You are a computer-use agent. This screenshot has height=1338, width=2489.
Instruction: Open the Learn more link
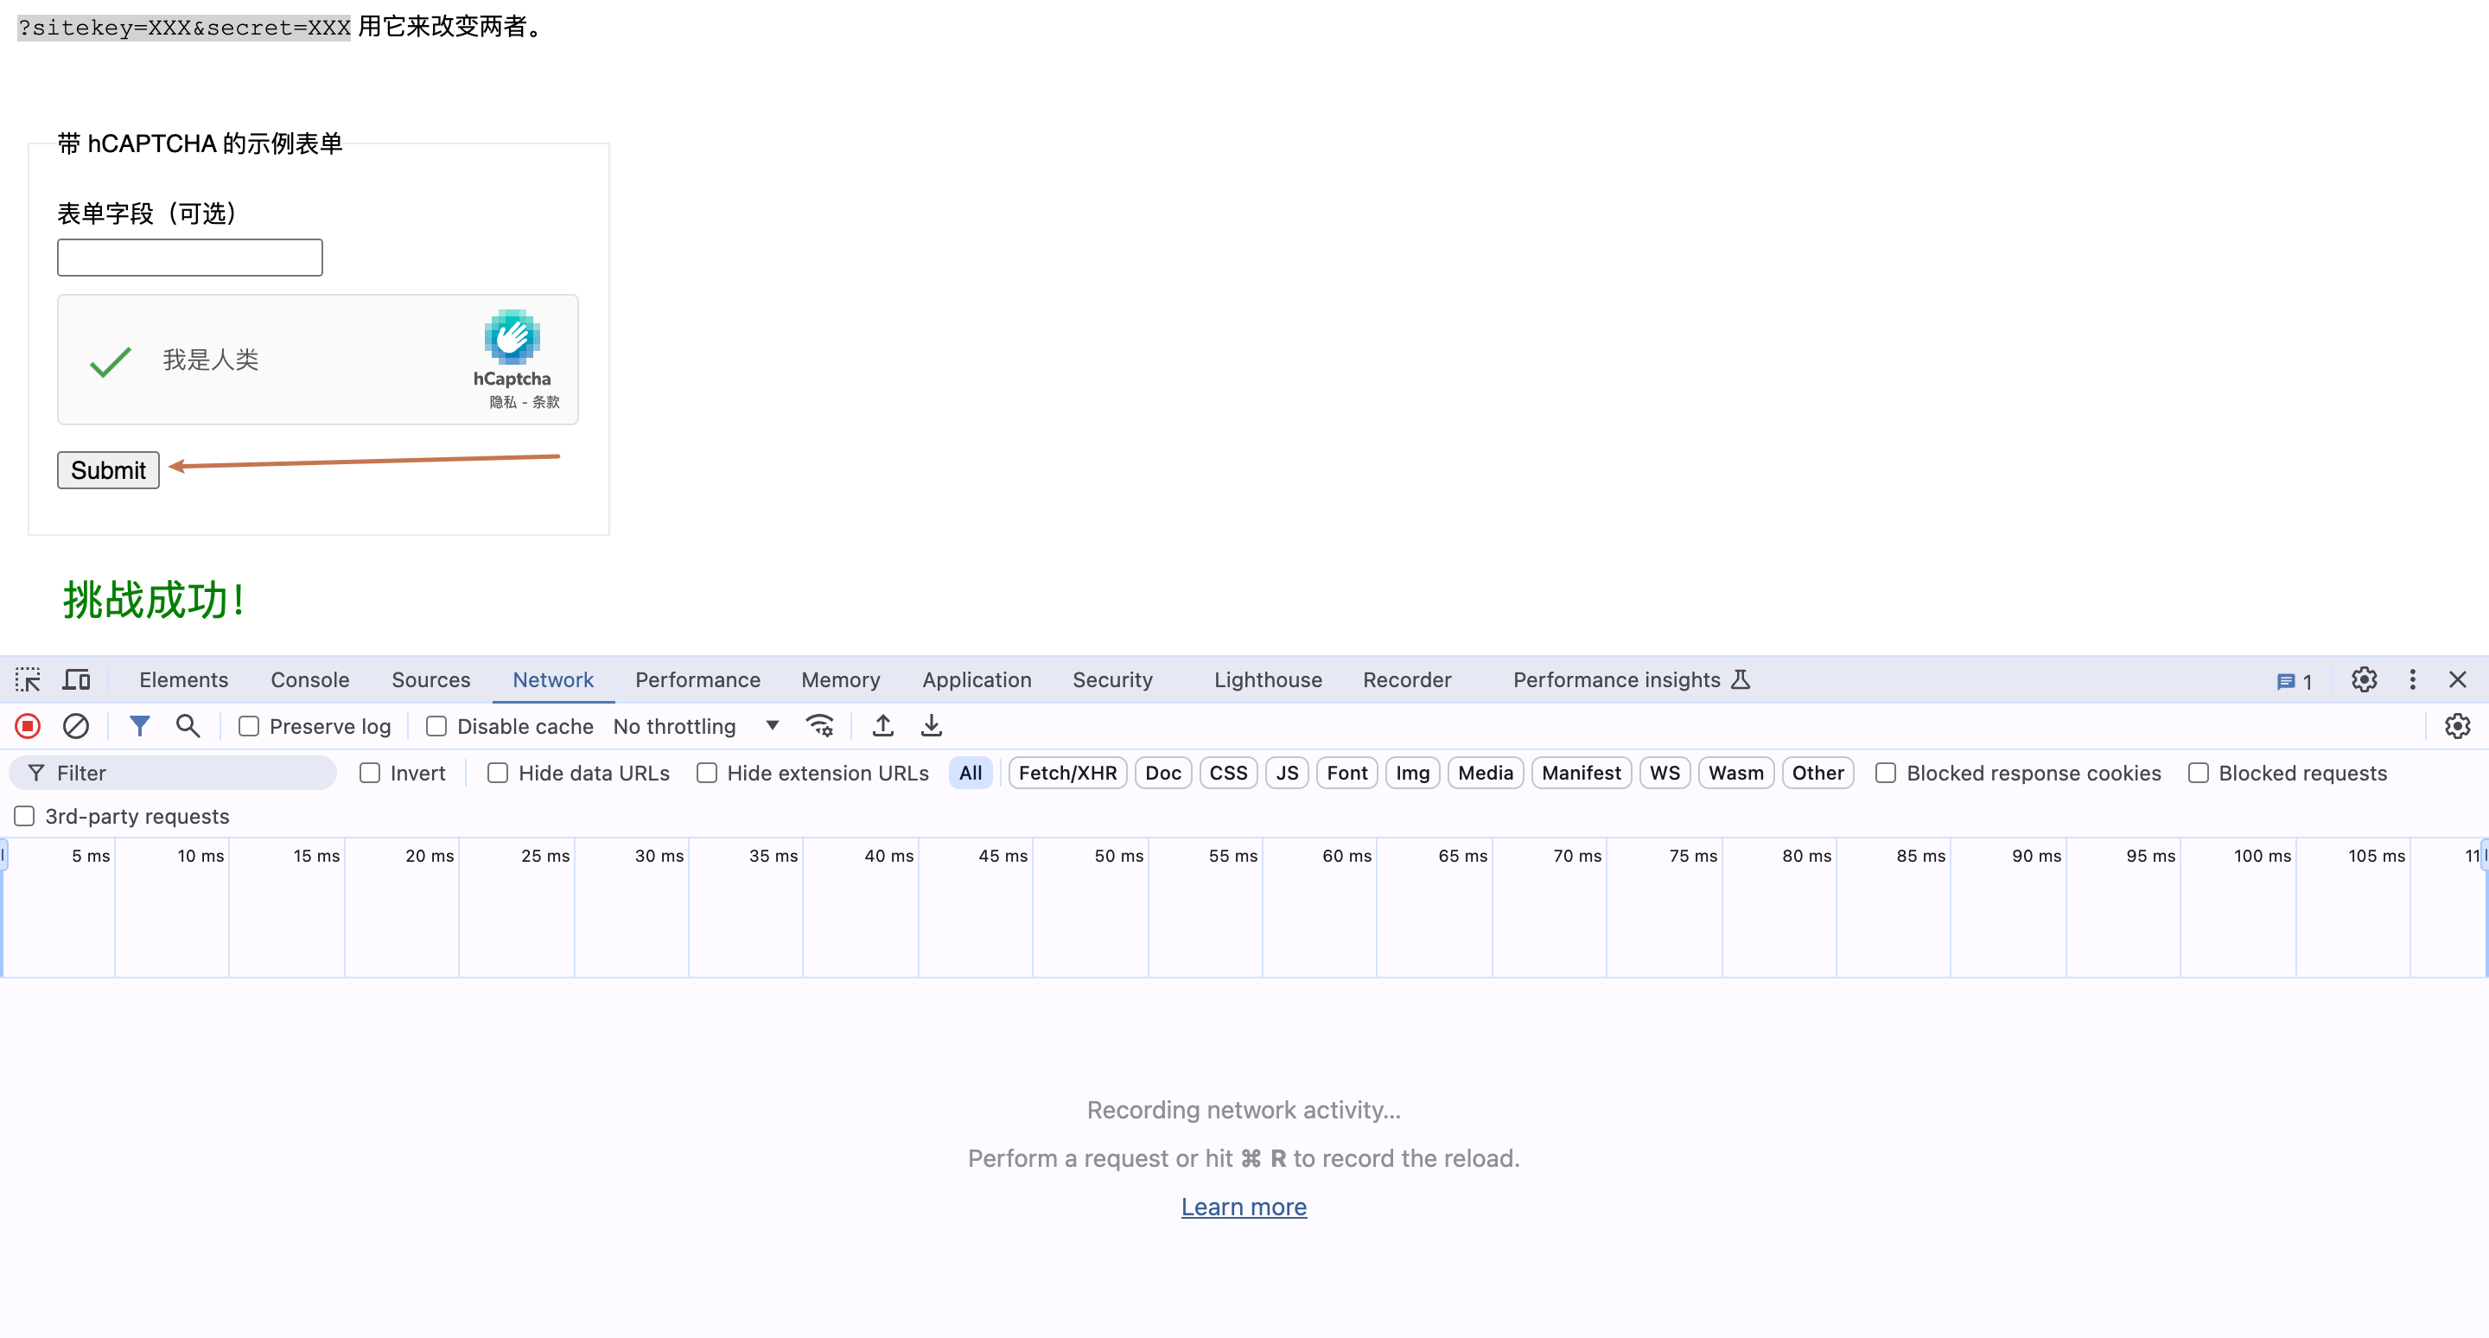(1244, 1207)
